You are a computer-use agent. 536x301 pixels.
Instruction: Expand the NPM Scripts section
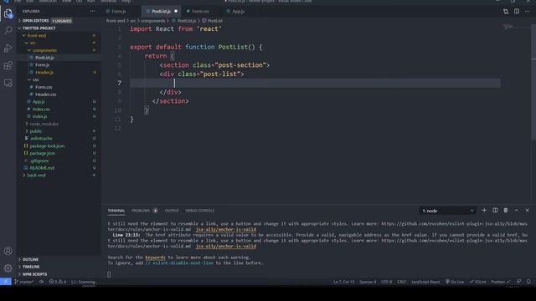pos(59,274)
